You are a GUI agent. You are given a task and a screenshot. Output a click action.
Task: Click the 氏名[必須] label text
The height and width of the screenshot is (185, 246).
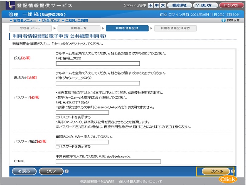click(x=22, y=58)
